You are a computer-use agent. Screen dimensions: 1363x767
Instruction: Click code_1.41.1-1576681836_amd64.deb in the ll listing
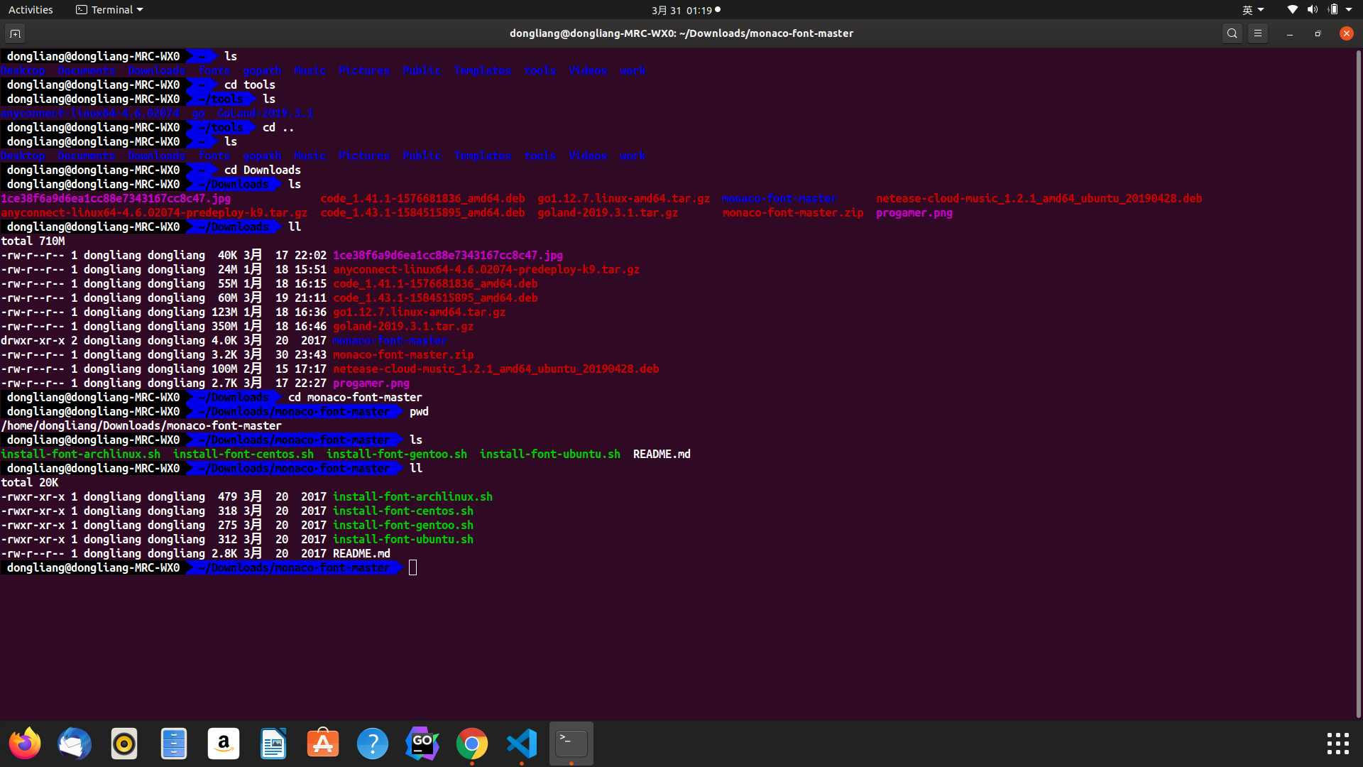pos(435,283)
